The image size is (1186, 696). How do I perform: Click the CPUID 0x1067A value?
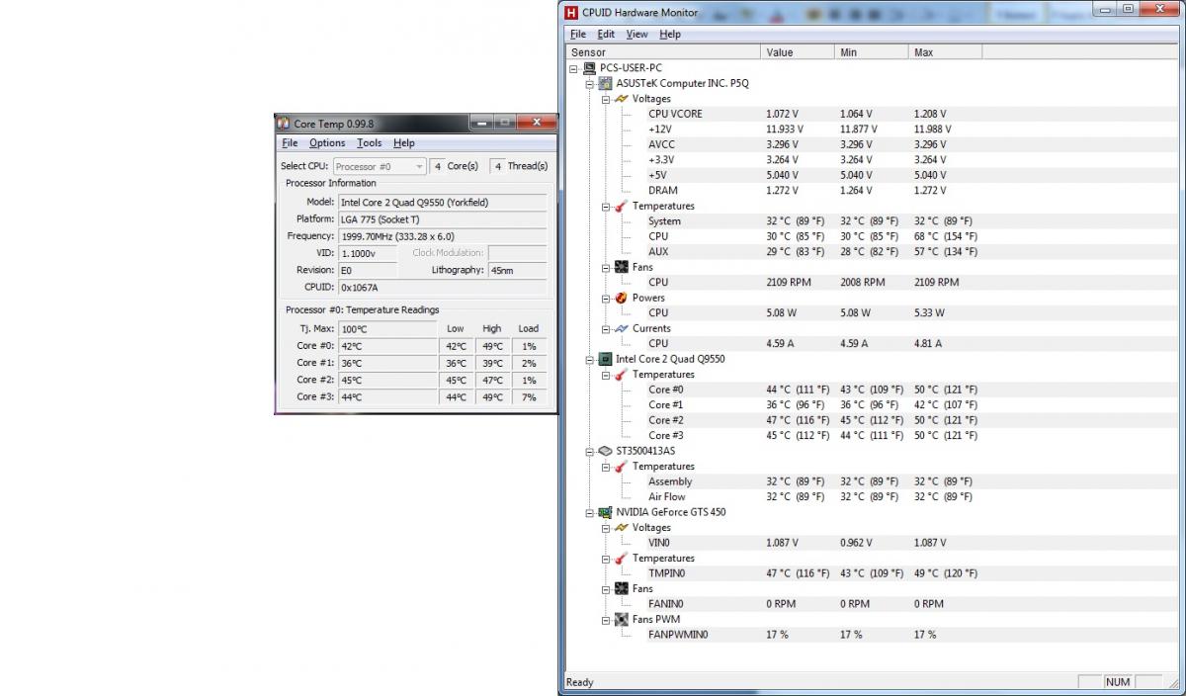point(442,288)
